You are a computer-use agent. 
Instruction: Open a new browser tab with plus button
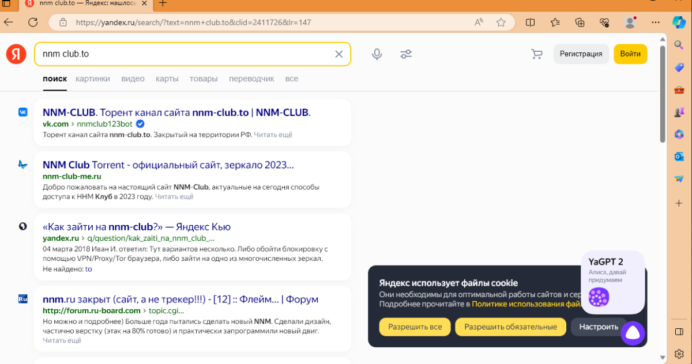[163, 3]
